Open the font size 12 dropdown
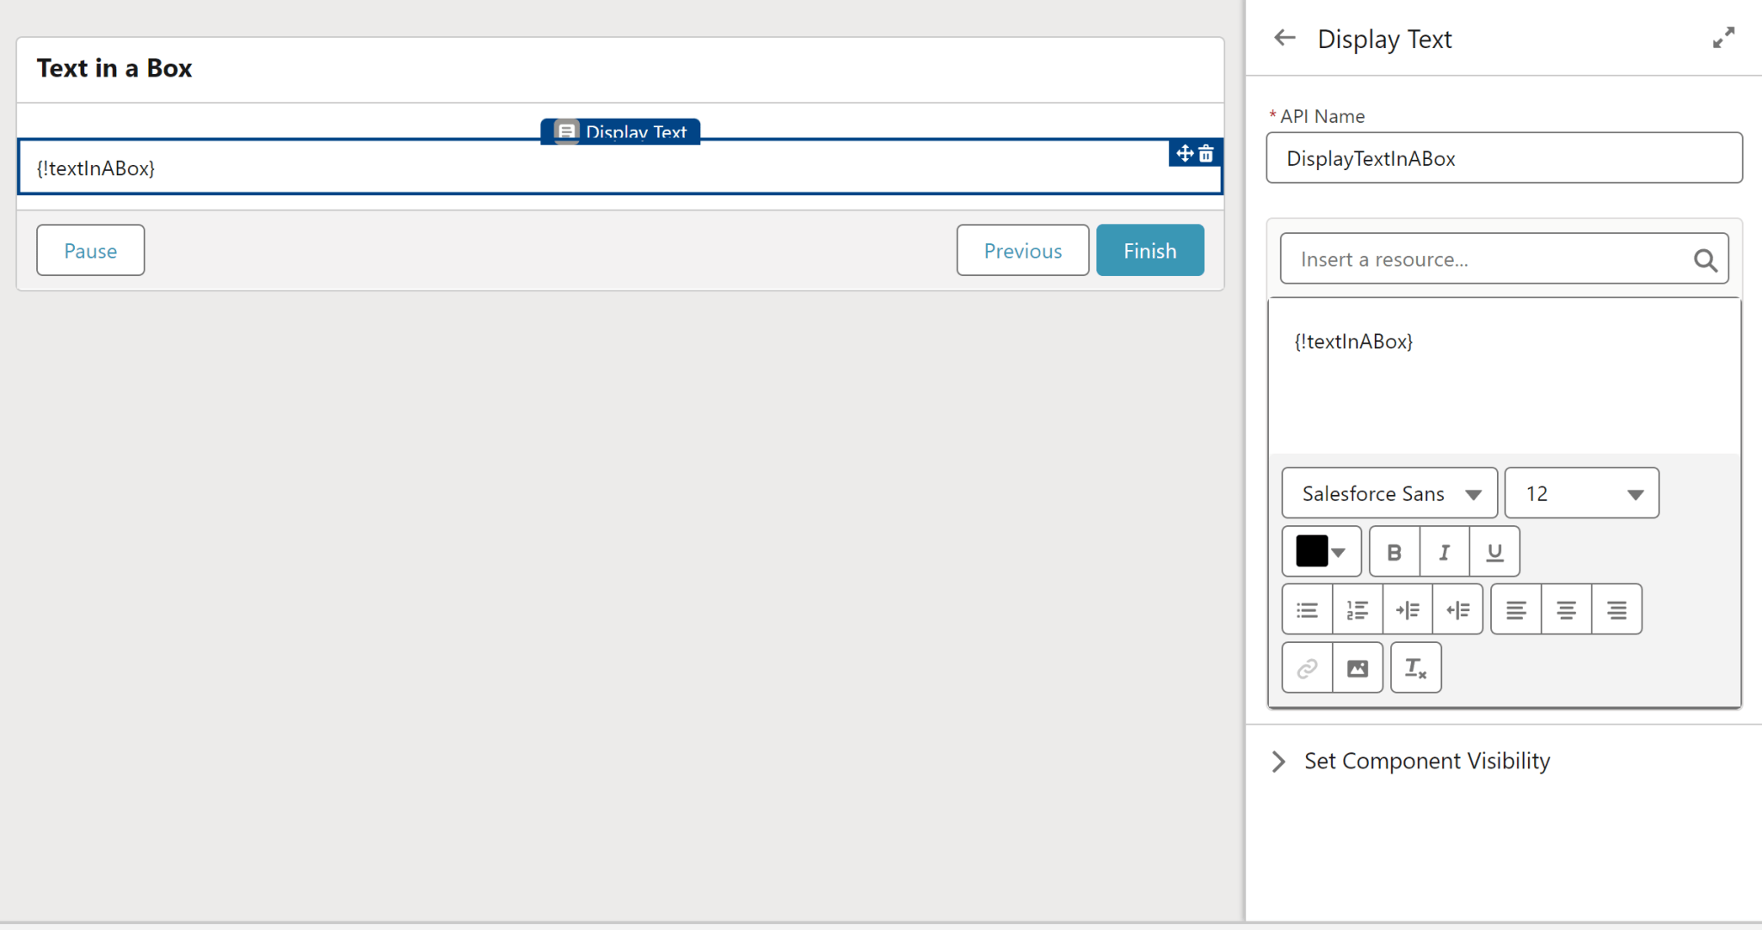The width and height of the screenshot is (1762, 930). tap(1580, 493)
